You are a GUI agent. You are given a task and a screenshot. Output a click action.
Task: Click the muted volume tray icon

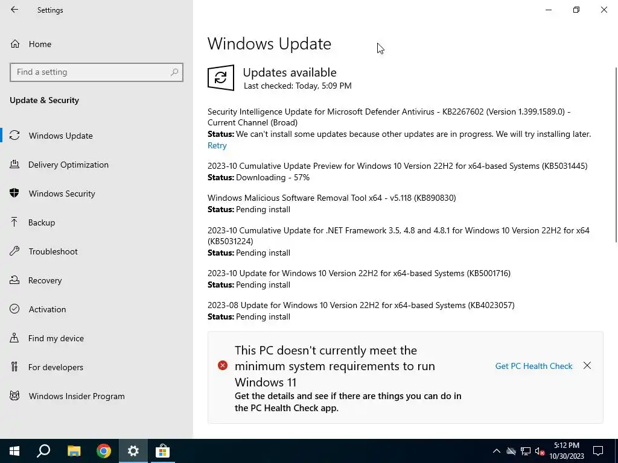(540, 451)
